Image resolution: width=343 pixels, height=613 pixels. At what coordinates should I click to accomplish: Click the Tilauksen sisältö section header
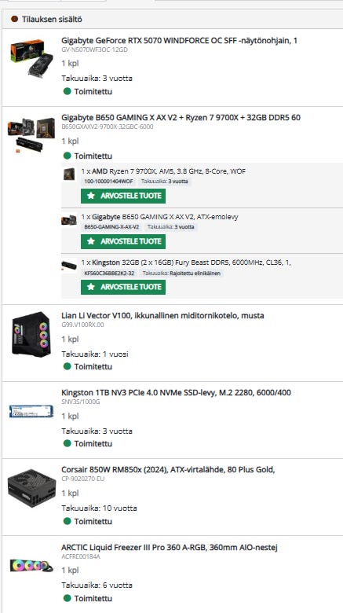click(x=52, y=19)
